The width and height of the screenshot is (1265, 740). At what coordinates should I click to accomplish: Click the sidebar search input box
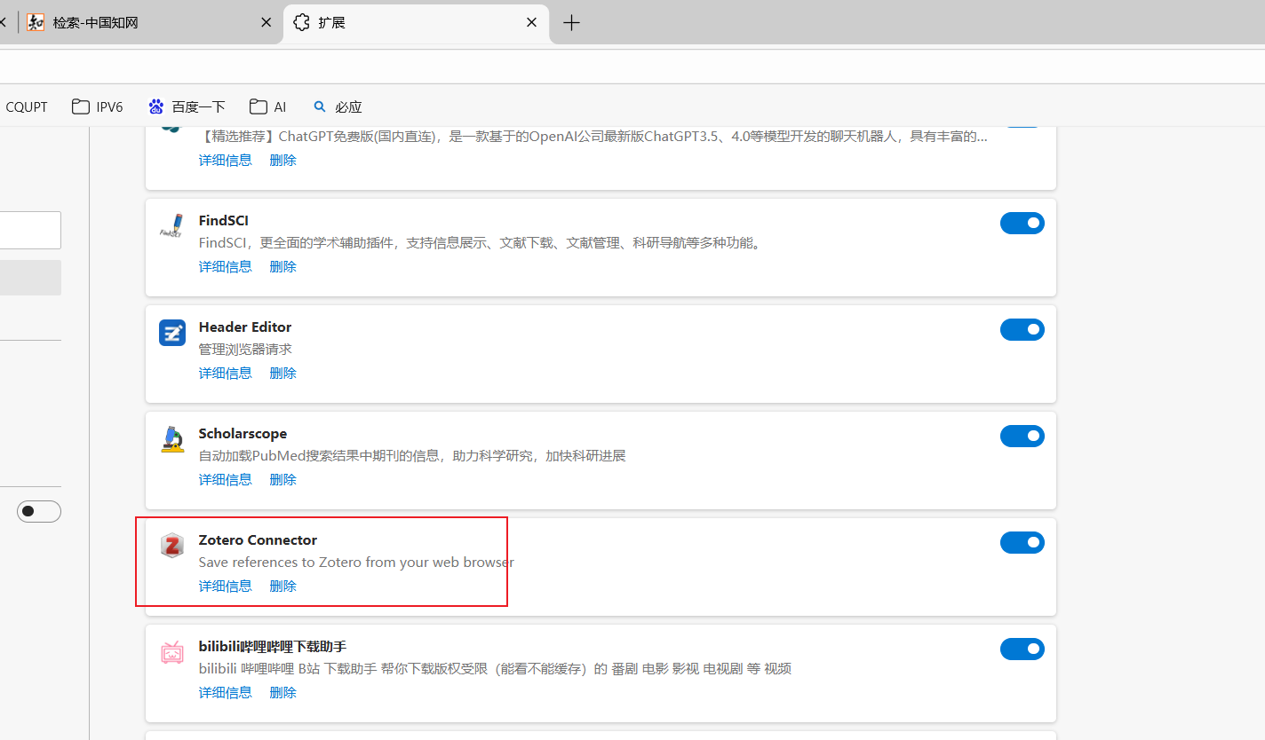click(x=30, y=230)
